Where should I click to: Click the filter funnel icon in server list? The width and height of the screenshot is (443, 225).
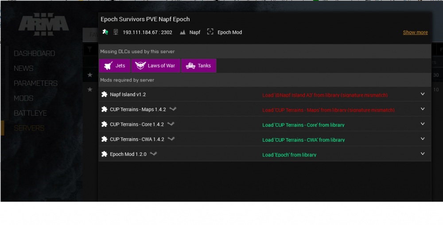point(89,50)
